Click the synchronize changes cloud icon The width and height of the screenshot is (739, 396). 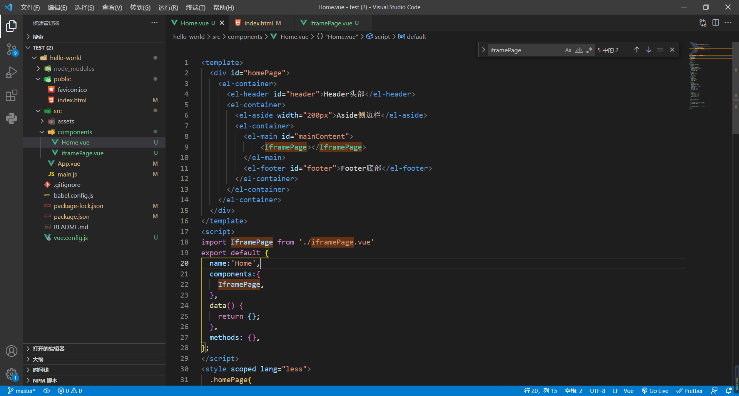tap(47, 391)
